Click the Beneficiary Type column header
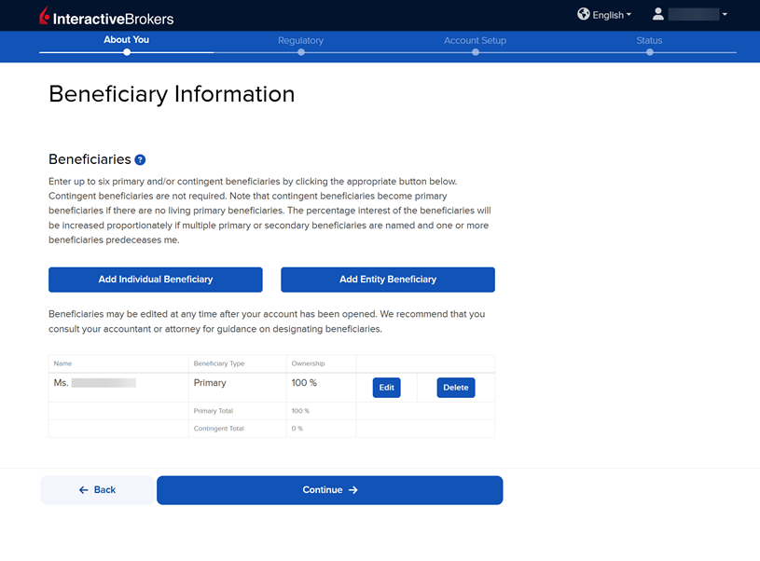The height and width of the screenshot is (561, 760). (x=218, y=363)
